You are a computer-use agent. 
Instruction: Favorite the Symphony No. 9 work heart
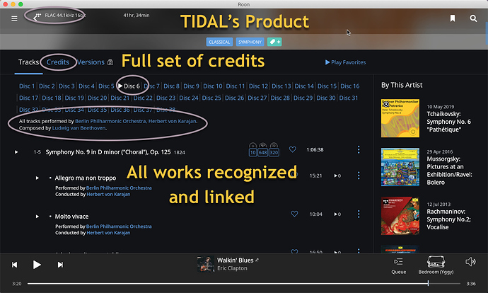[x=292, y=149]
